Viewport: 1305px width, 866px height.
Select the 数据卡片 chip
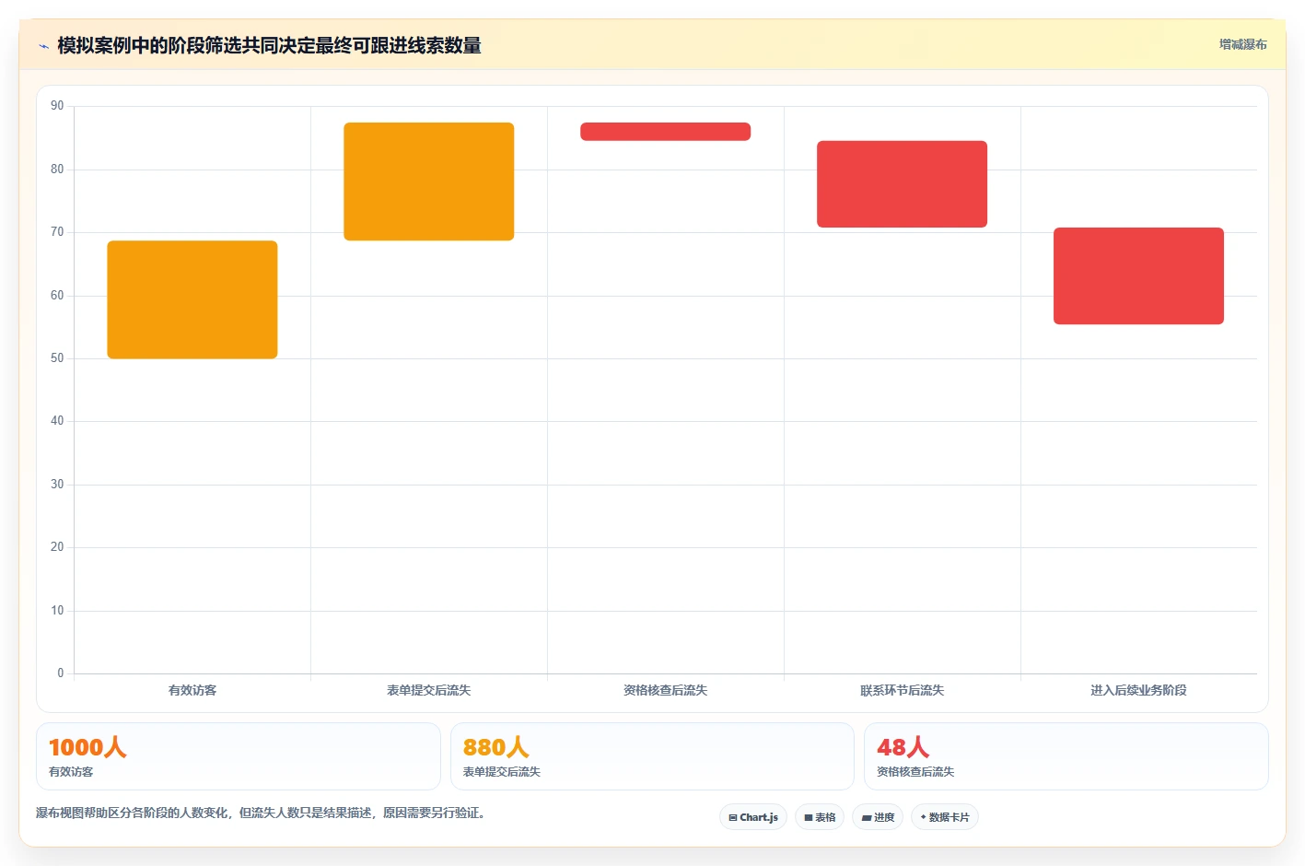pos(945,817)
